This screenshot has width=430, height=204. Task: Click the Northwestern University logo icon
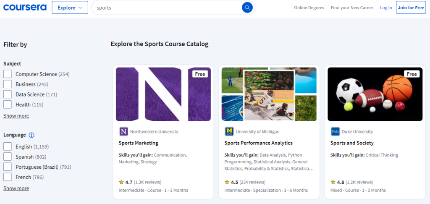coord(124,132)
